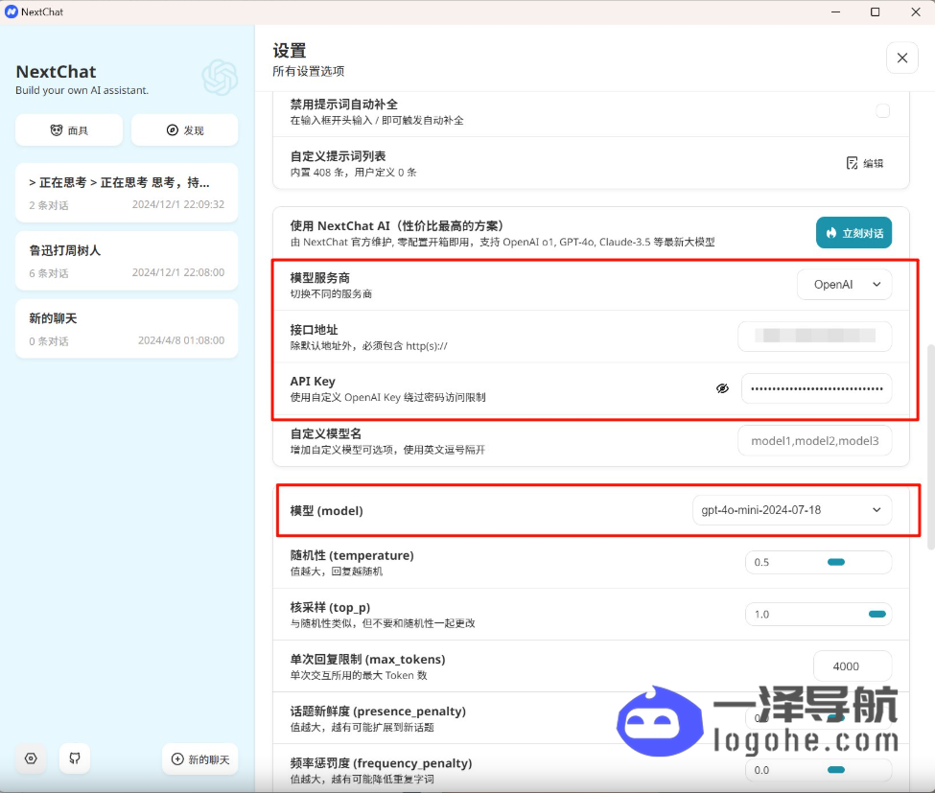
Task: Open the model dropdown showing gpt-4o-mini-2024-07-18
Action: pyautogui.click(x=791, y=510)
